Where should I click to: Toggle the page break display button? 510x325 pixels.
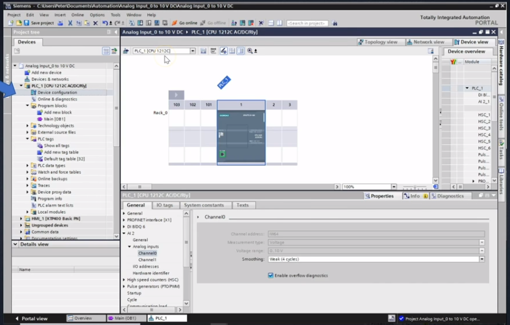tap(241, 51)
